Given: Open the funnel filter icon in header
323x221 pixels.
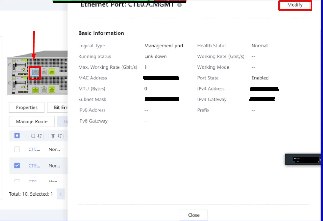Looking at the screenshot, I should coord(53,136).
